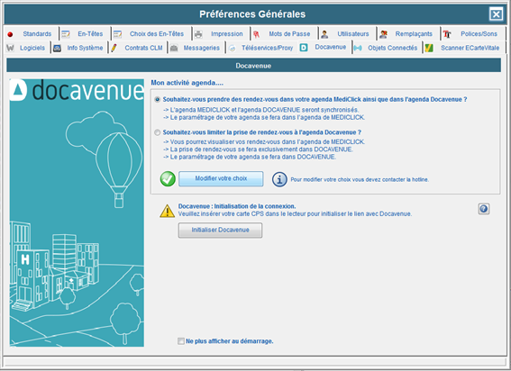Switch to the Utilisateurs tab
Screen dimensions: 511x371
coord(353,34)
